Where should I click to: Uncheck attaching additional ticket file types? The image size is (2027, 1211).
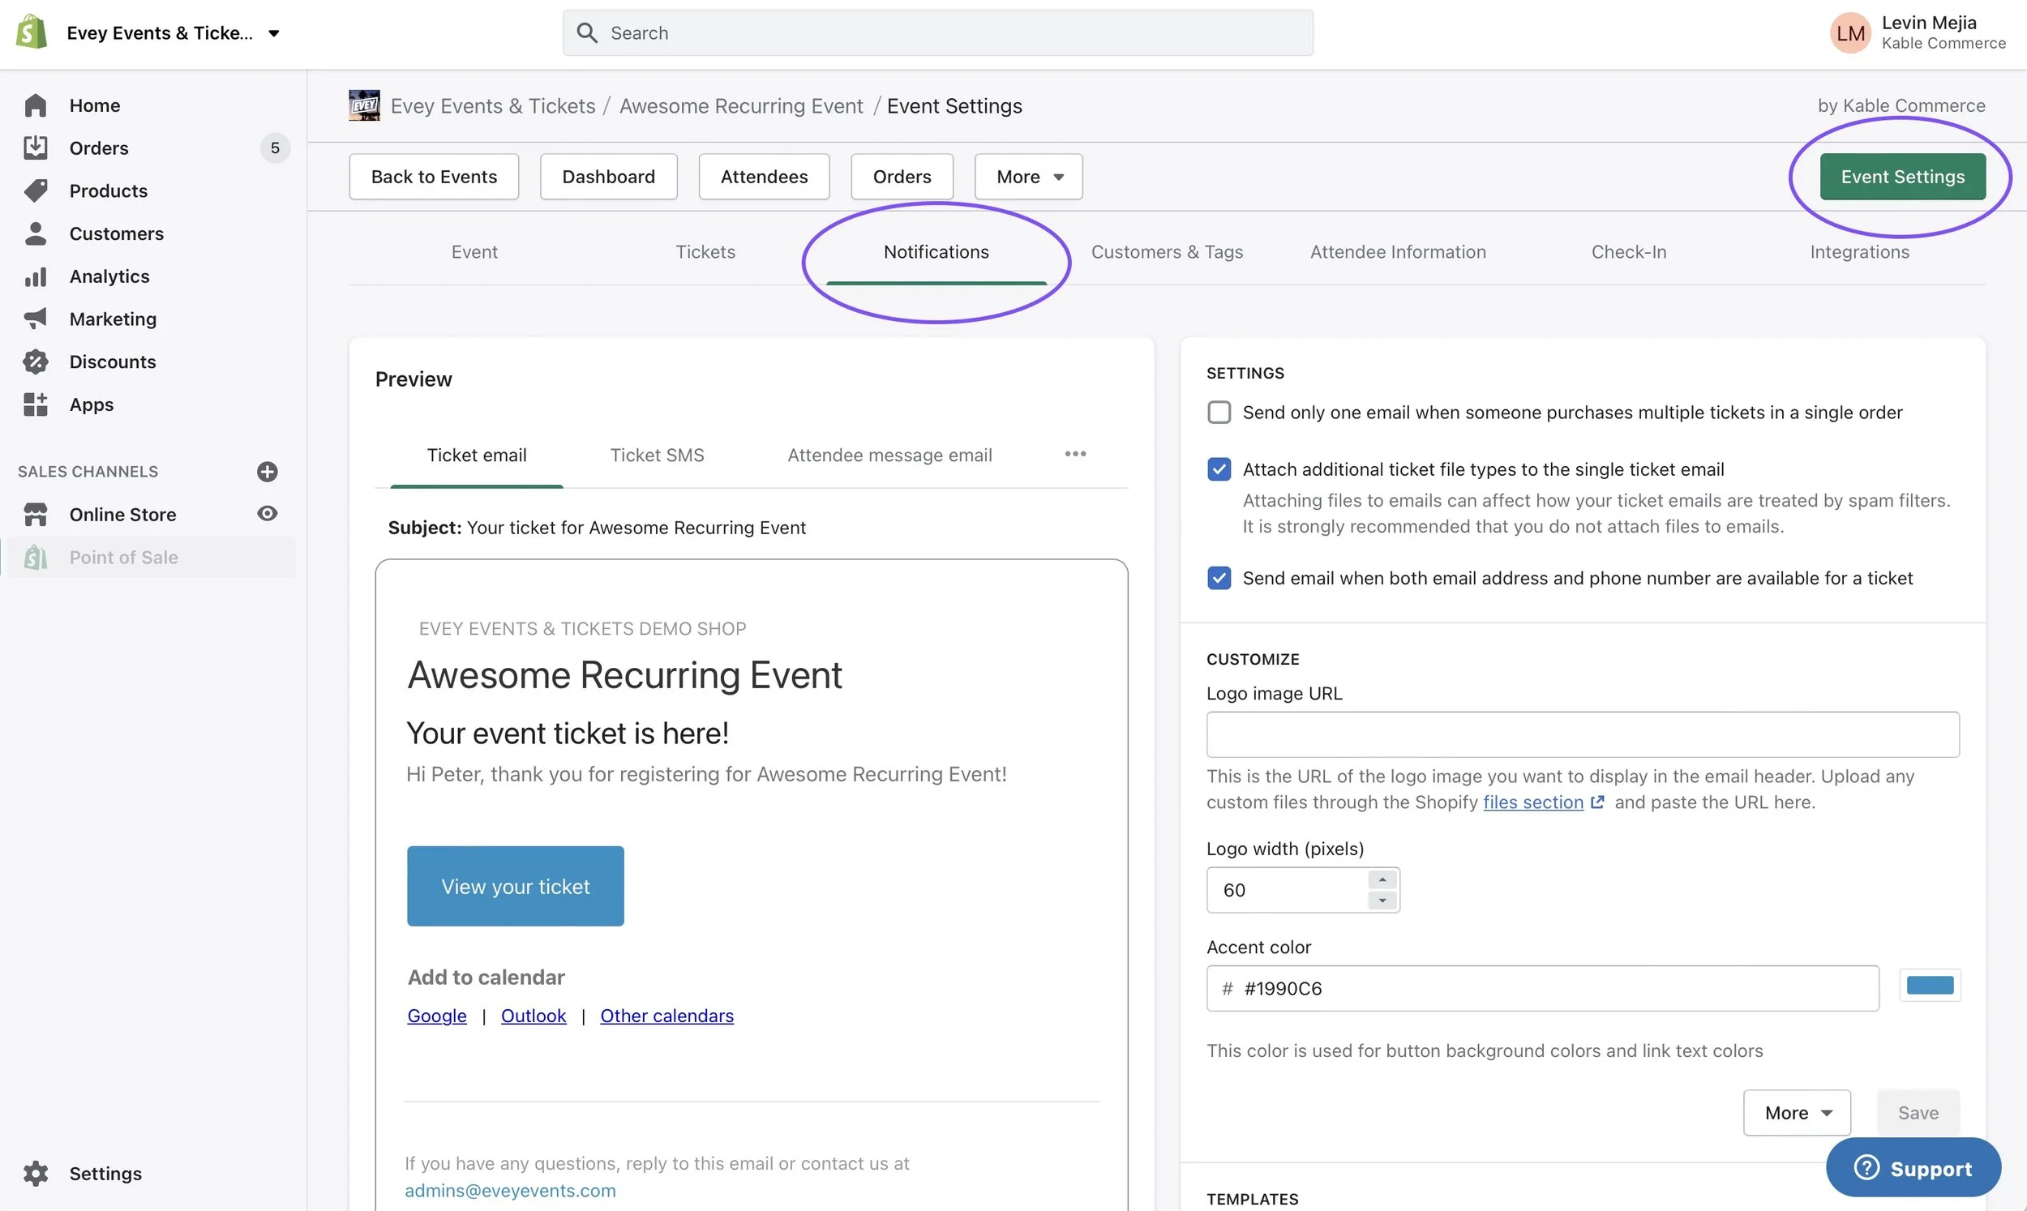[1219, 469]
